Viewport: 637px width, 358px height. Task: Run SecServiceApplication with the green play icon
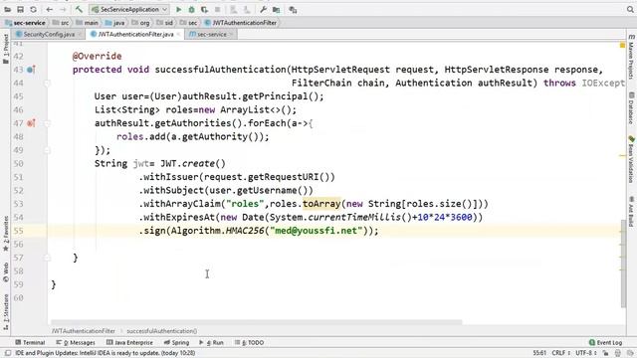(x=178, y=9)
